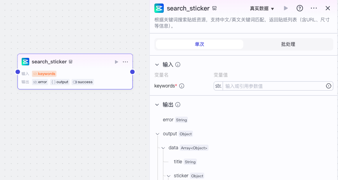Run test with the panel play button

click(286, 9)
